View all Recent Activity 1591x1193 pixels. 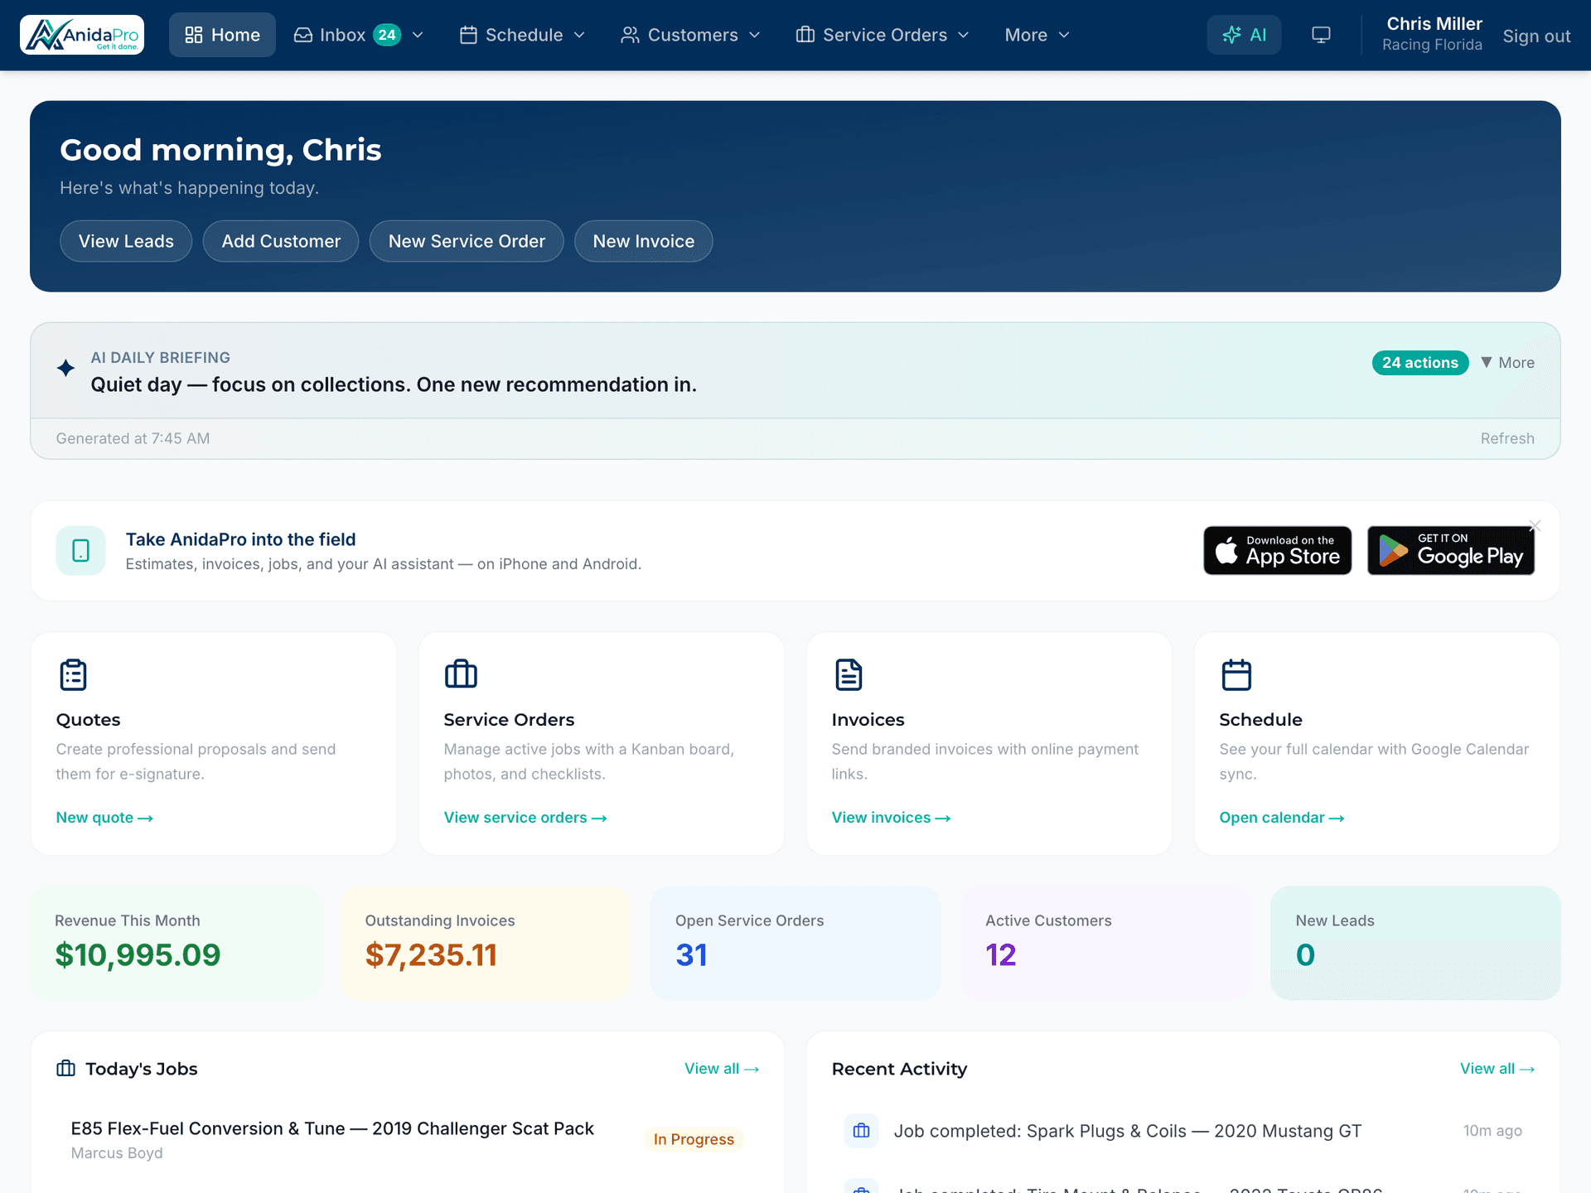pos(1497,1069)
